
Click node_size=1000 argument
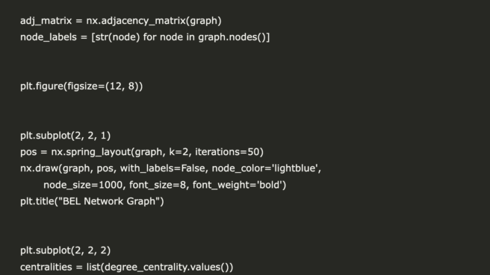point(83,185)
